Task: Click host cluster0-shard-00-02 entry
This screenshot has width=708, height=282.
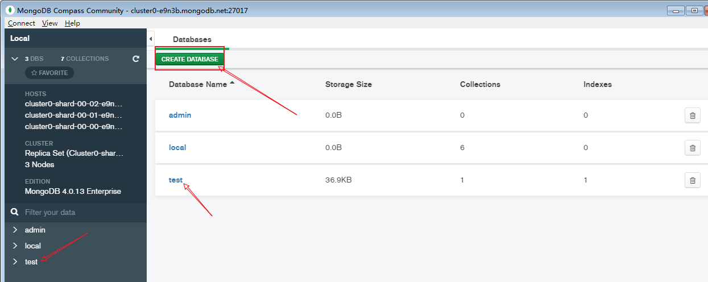Action: coord(74,104)
